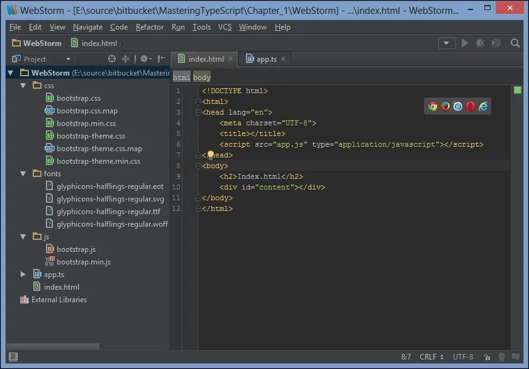Click the lightbulb intention icon on line 7
The height and width of the screenshot is (369, 529).
[x=211, y=155]
